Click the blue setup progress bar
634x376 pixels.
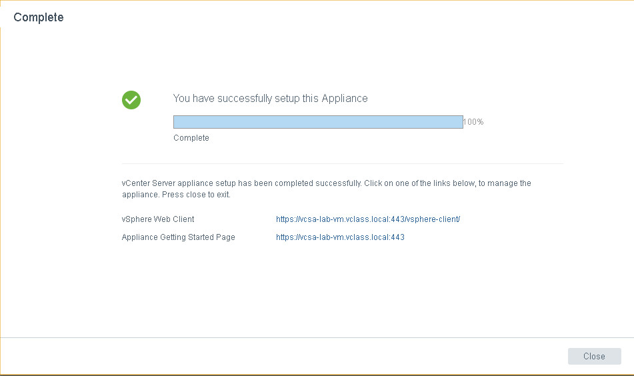click(x=318, y=122)
